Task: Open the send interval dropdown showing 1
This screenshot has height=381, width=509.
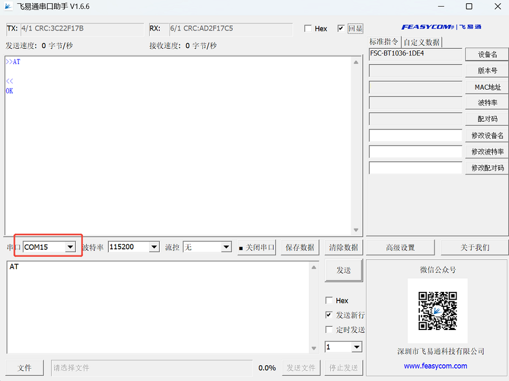Action: click(x=357, y=347)
